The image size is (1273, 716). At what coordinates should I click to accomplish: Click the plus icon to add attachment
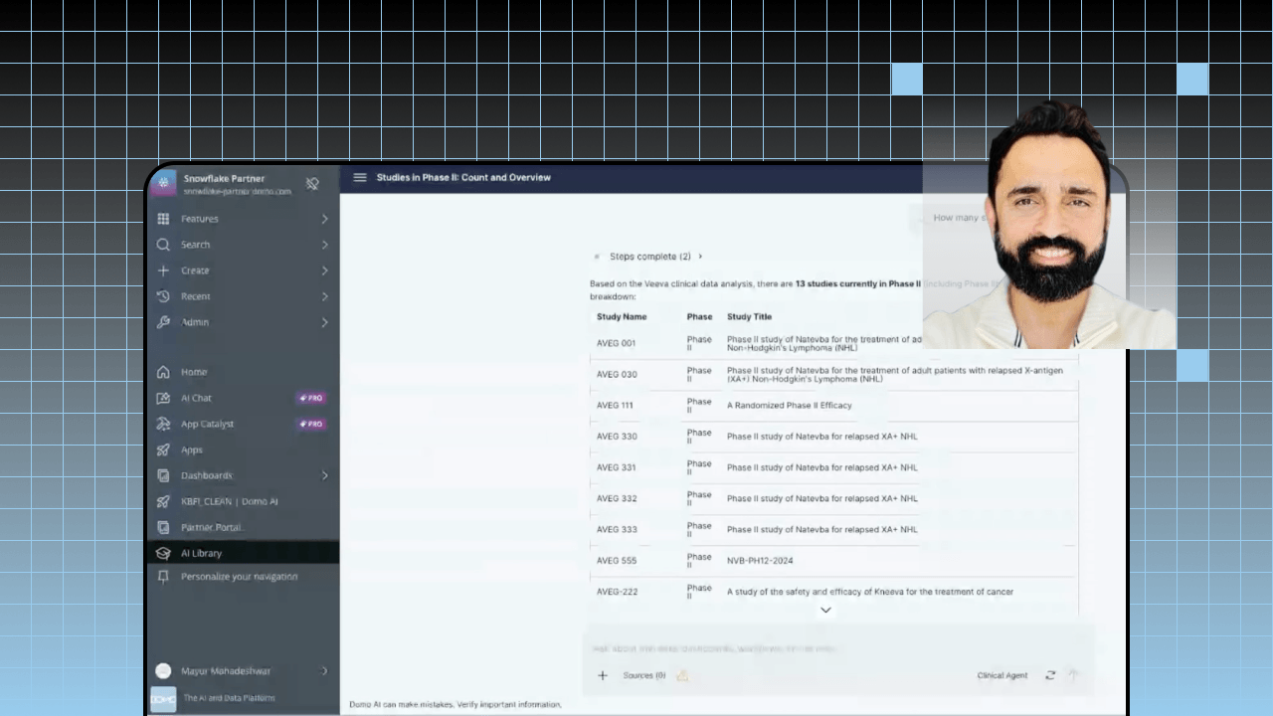[603, 675]
